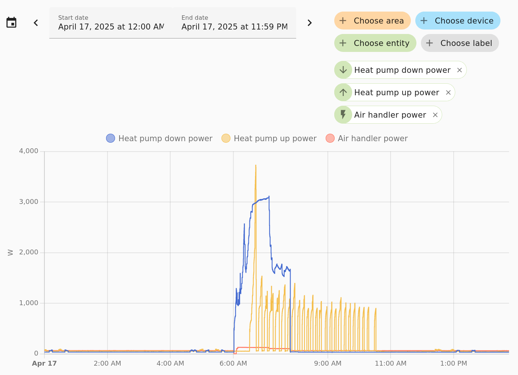This screenshot has width=518, height=375.
Task: Edit the End date field
Action: tap(234, 23)
